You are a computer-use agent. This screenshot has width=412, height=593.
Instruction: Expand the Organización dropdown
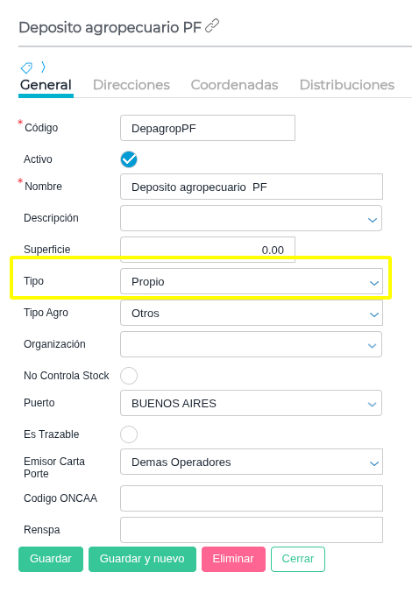tap(252, 344)
